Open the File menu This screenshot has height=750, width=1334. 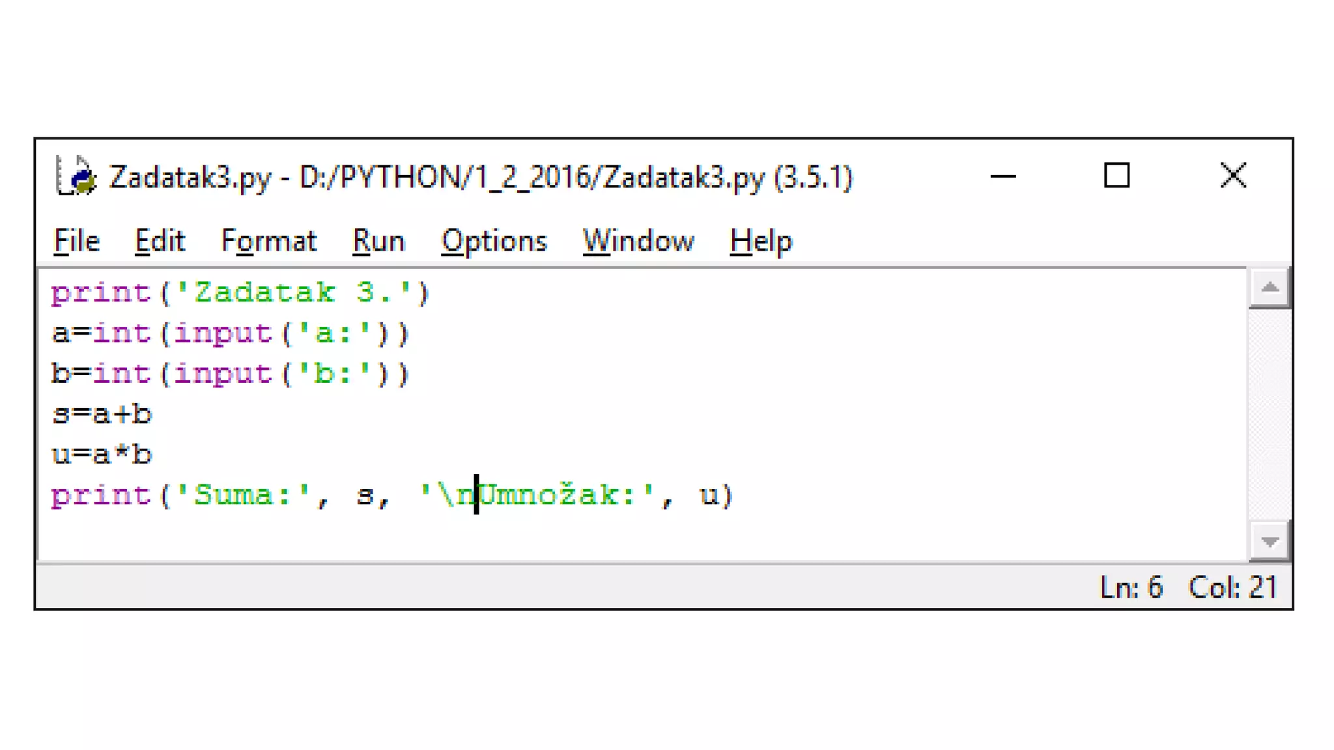coord(77,242)
